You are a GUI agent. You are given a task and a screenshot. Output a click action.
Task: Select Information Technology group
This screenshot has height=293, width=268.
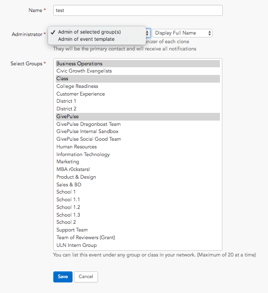pos(138,154)
